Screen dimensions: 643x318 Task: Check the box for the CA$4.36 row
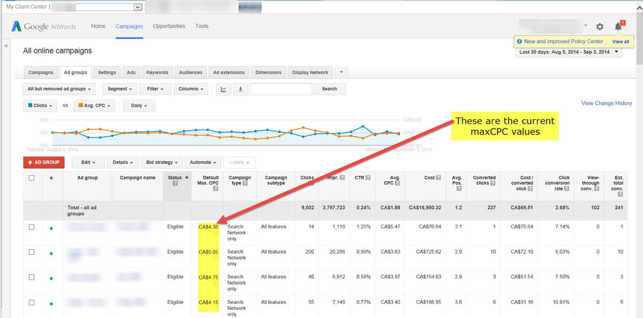coord(32,227)
